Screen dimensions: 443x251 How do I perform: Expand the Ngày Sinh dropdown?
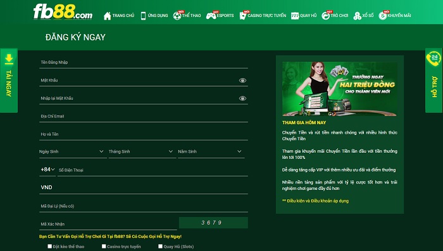click(73, 151)
